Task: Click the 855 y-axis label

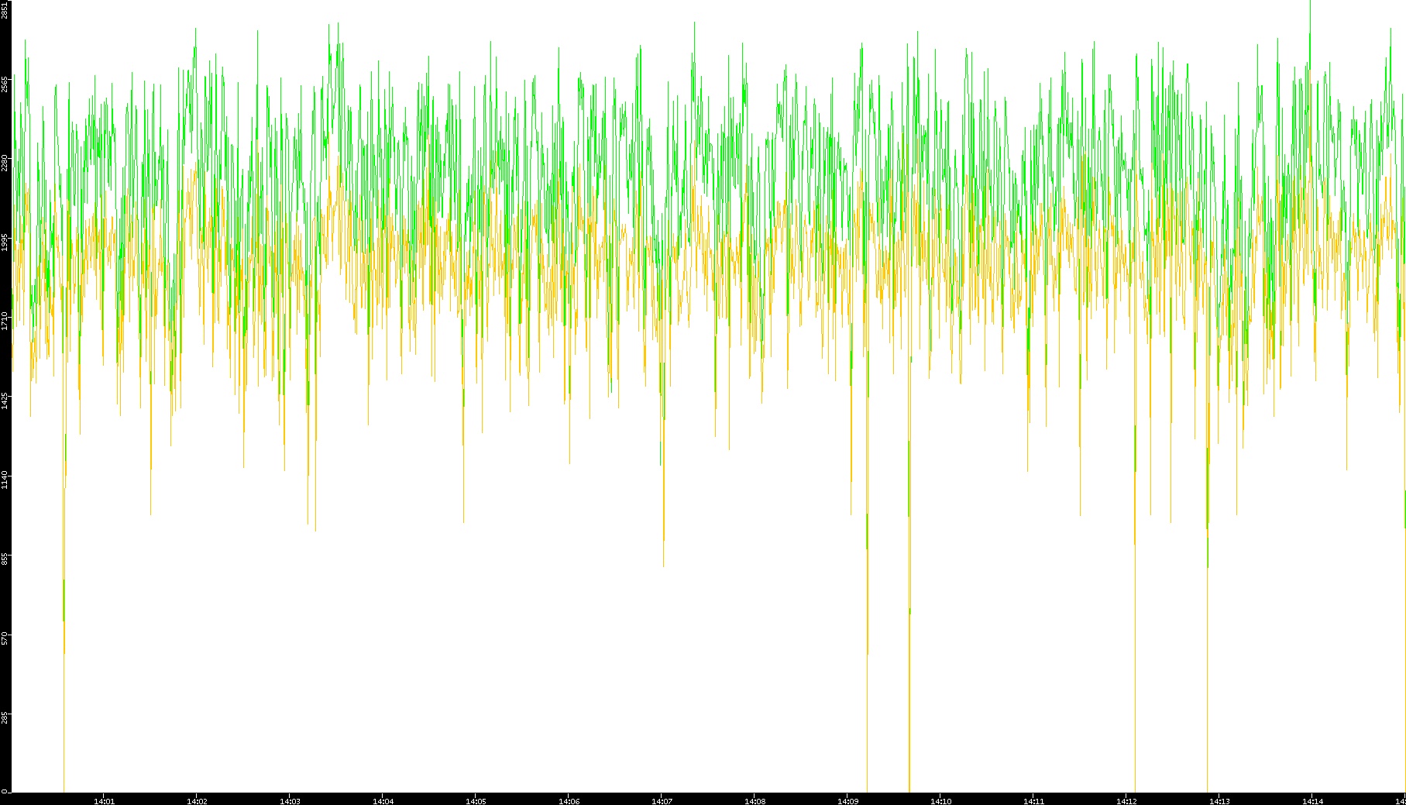Action: tap(5, 558)
